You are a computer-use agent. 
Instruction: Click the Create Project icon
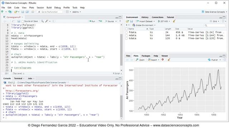click(x=10, y=12)
